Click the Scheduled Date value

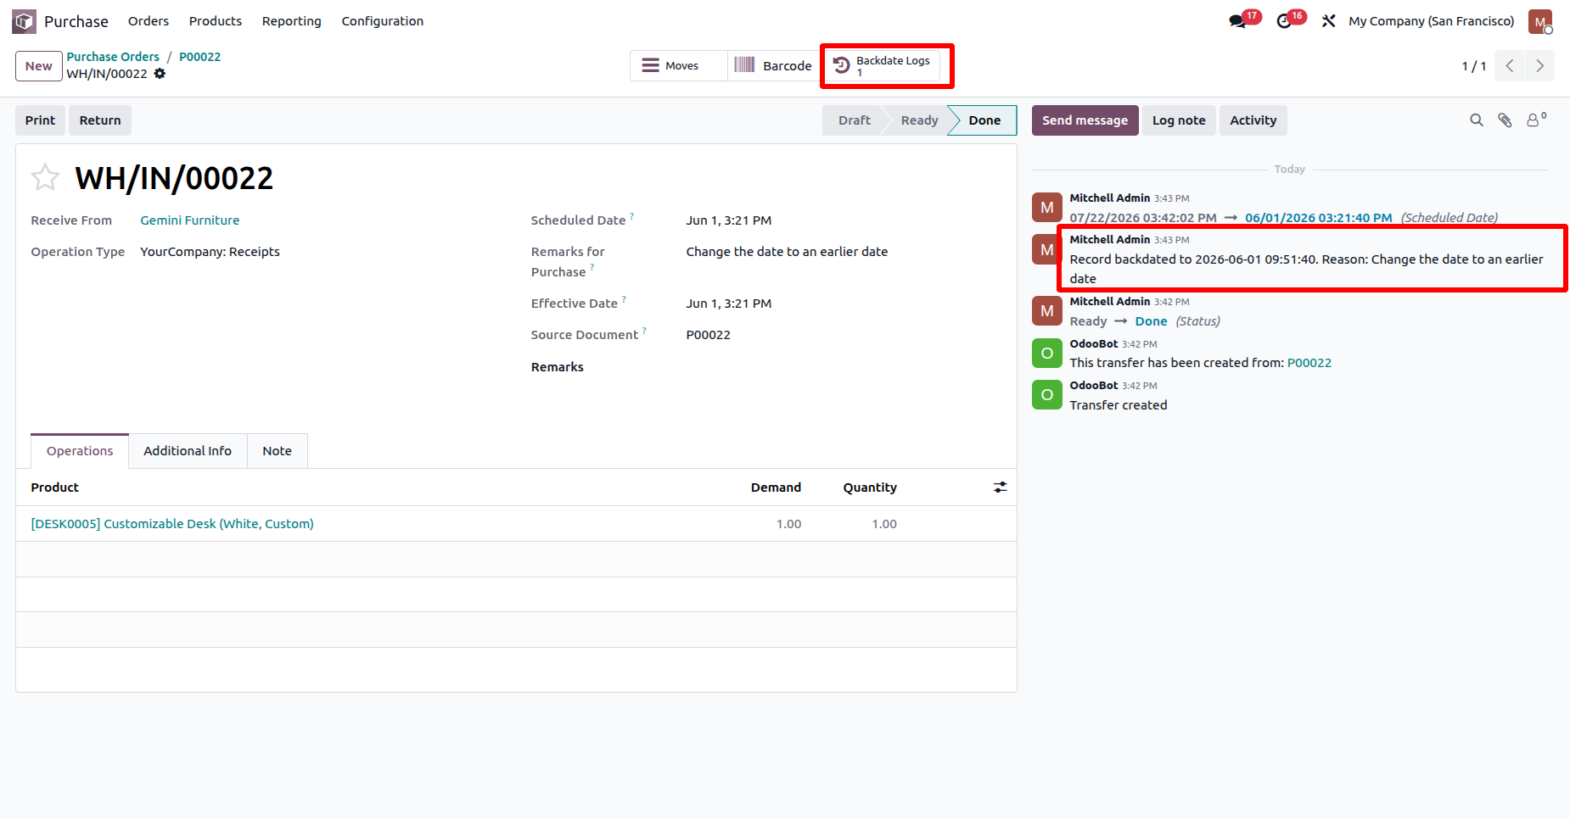[729, 220]
